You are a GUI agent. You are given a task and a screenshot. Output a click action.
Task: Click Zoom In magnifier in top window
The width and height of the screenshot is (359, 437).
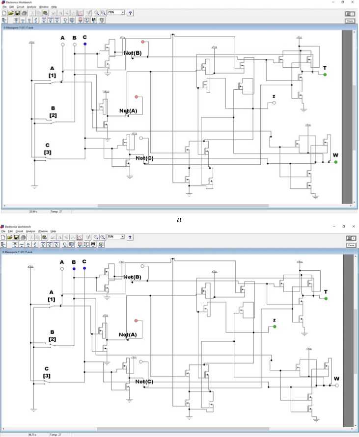tap(103, 13)
